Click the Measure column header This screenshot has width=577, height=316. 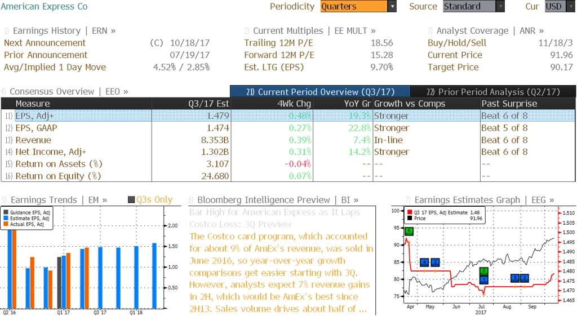pos(83,104)
